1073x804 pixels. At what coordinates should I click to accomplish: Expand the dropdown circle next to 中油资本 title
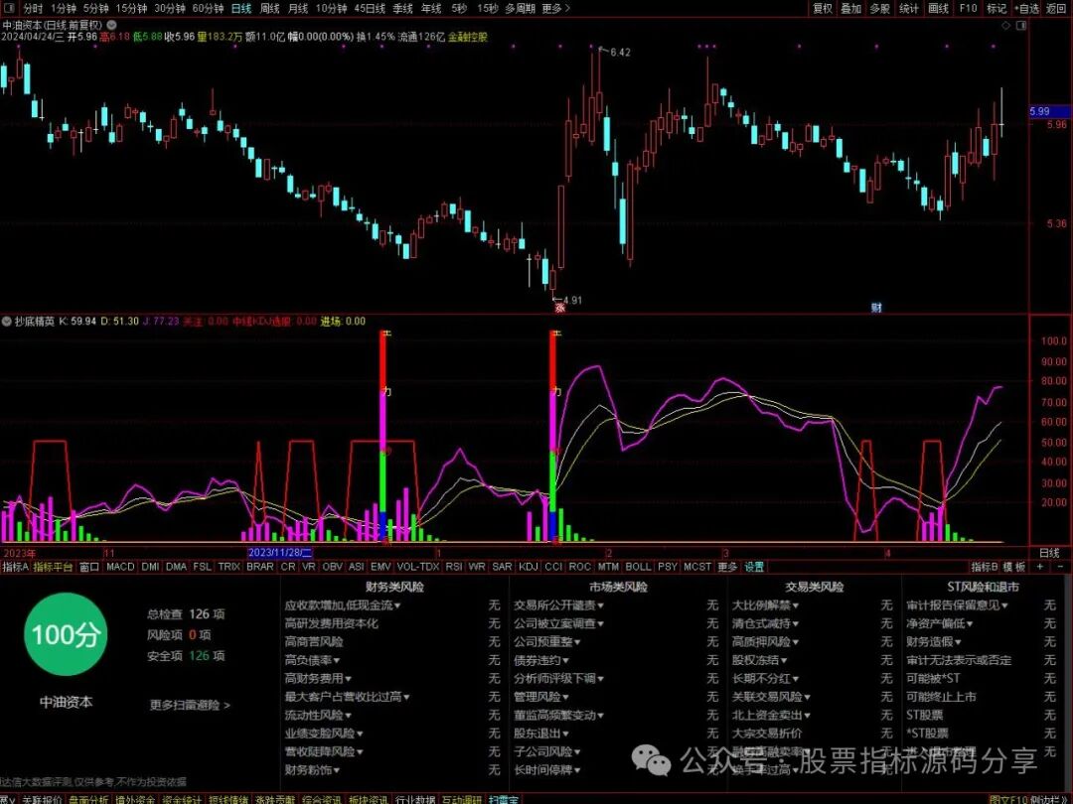click(111, 25)
